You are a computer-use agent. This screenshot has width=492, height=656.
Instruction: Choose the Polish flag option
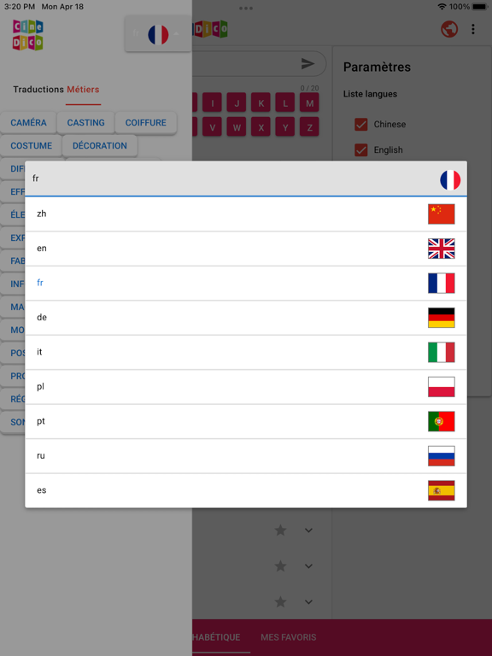tap(441, 387)
